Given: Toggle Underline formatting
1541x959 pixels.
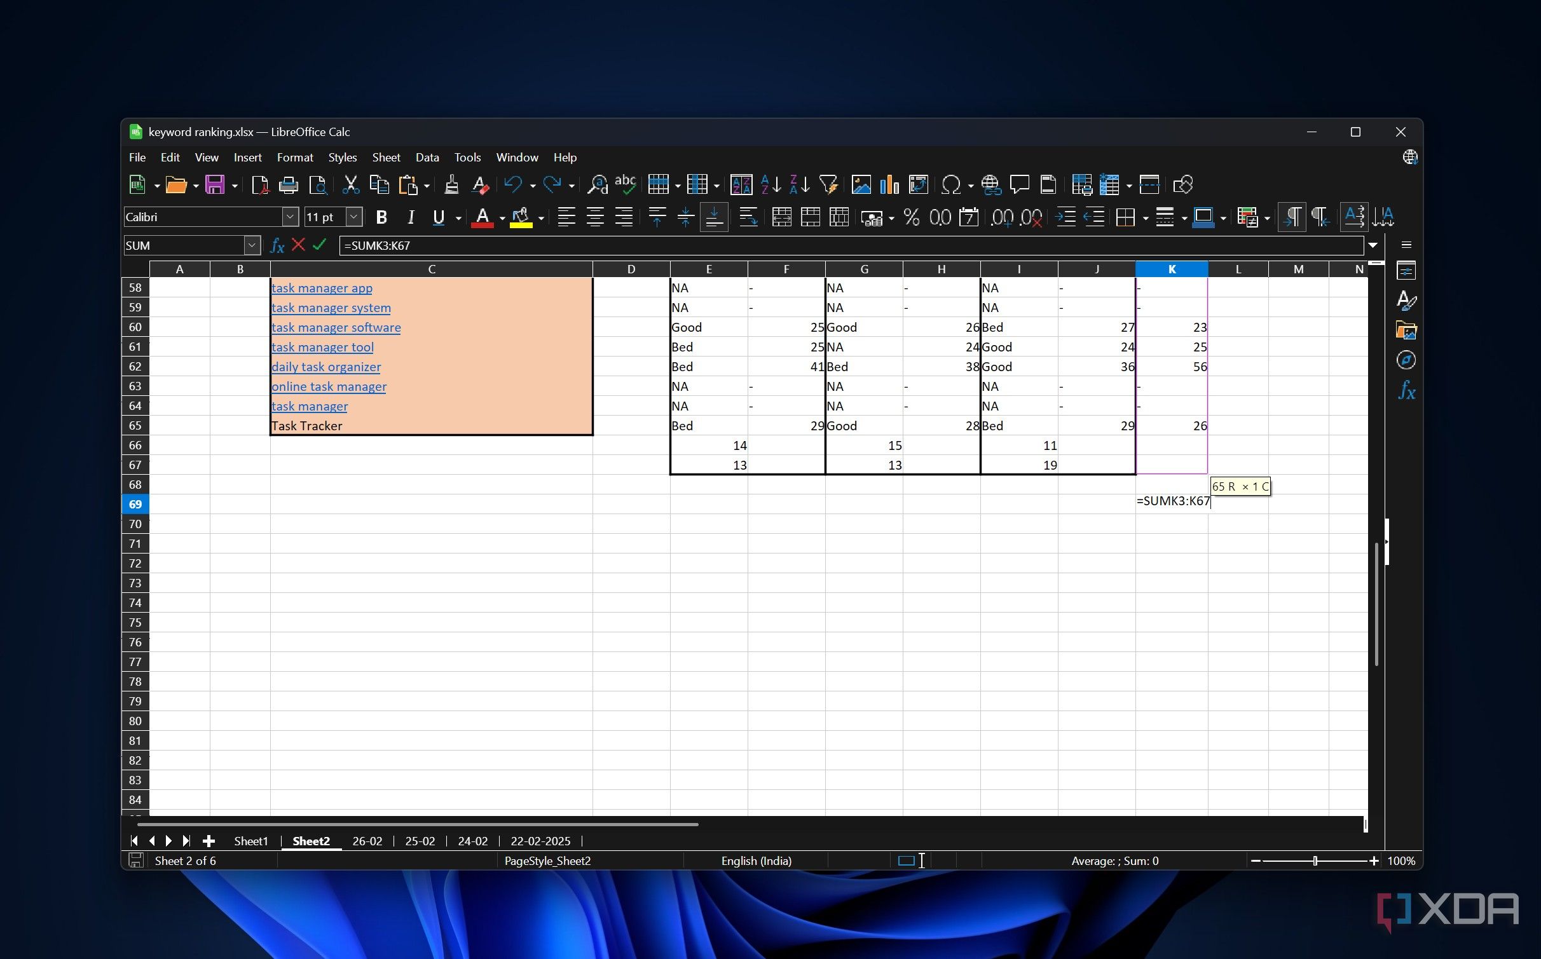Looking at the screenshot, I should tap(439, 217).
